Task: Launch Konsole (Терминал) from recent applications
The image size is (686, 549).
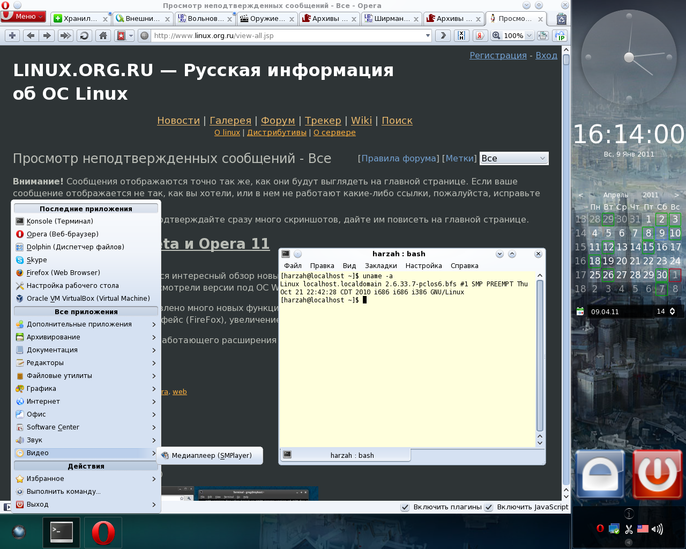Action: [x=86, y=221]
